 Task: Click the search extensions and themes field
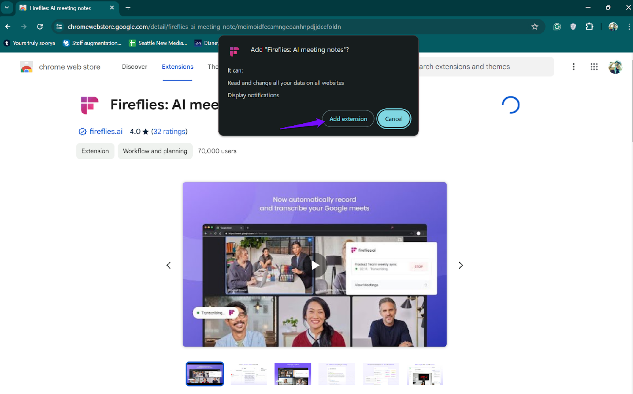(486, 67)
